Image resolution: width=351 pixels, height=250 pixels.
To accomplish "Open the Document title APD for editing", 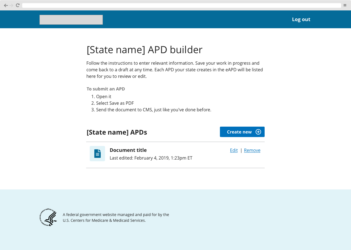I will point(234,150).
